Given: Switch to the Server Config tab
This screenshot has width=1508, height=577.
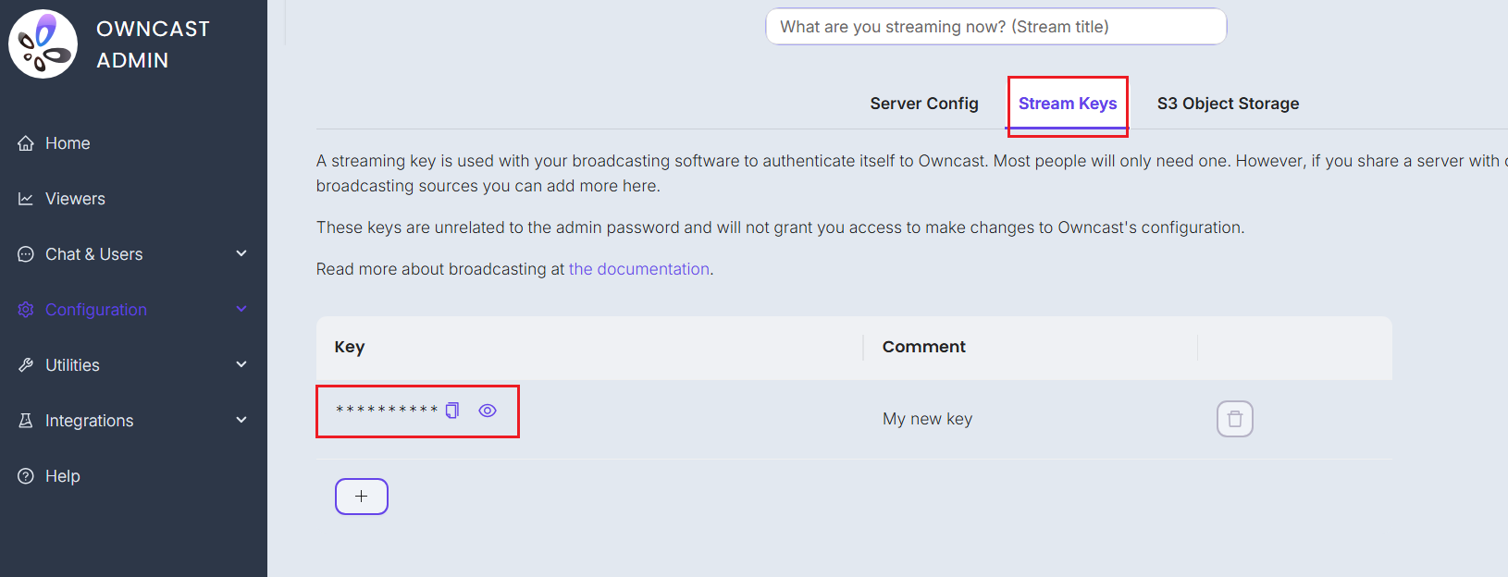Looking at the screenshot, I should coord(924,104).
